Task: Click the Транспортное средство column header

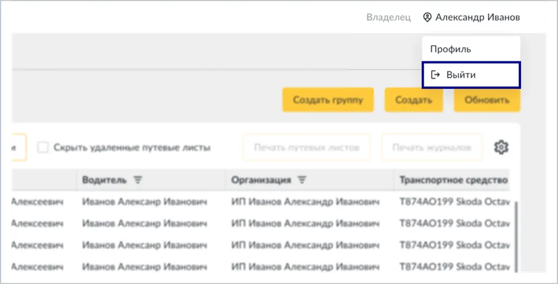Action: pos(453,180)
